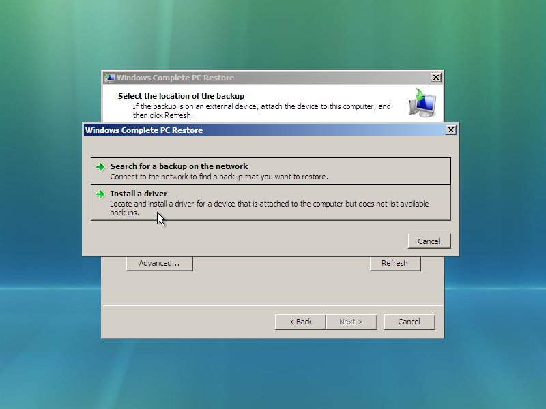
Task: Click the 'Locate and install a driver' description
Action: tap(269, 204)
